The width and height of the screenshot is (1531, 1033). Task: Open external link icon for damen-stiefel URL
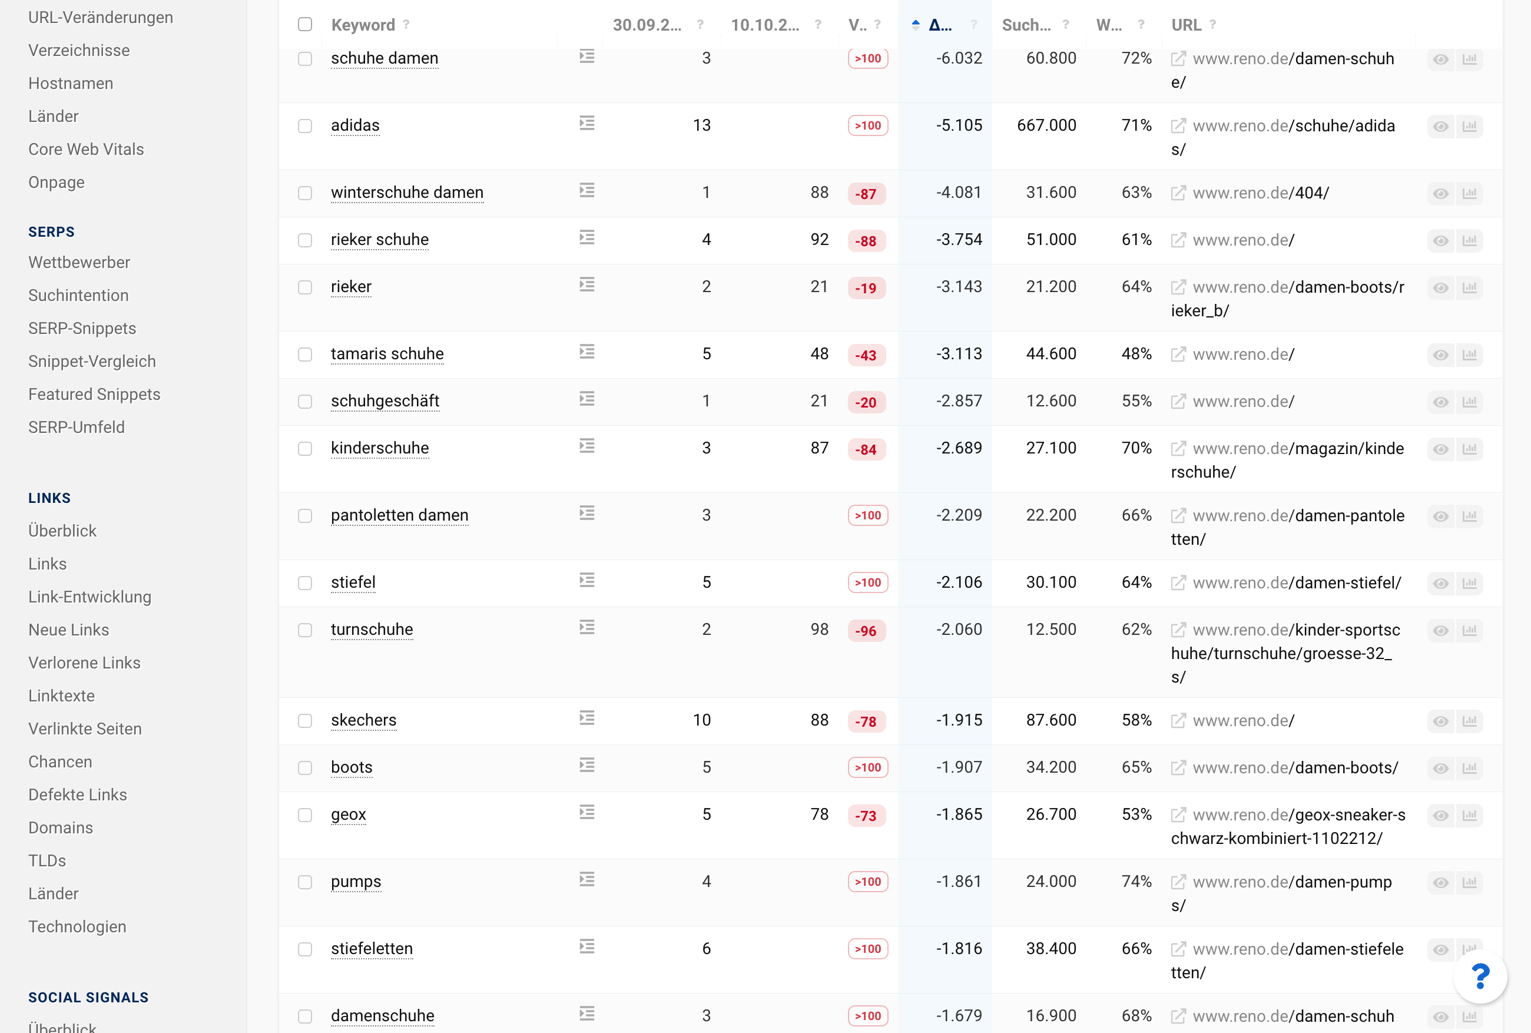[x=1178, y=583]
